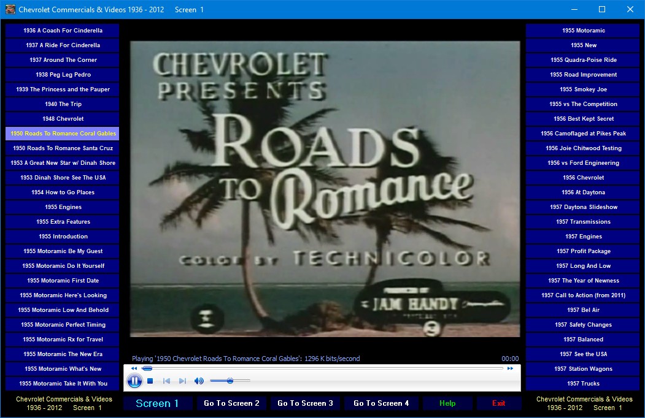Play 1953 Dinah Shore See The USA
Image resolution: width=645 pixels, height=418 pixels.
tap(63, 178)
